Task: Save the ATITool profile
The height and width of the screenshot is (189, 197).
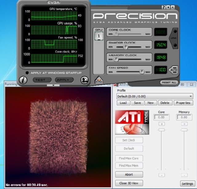Action: pyautogui.click(x=138, y=103)
